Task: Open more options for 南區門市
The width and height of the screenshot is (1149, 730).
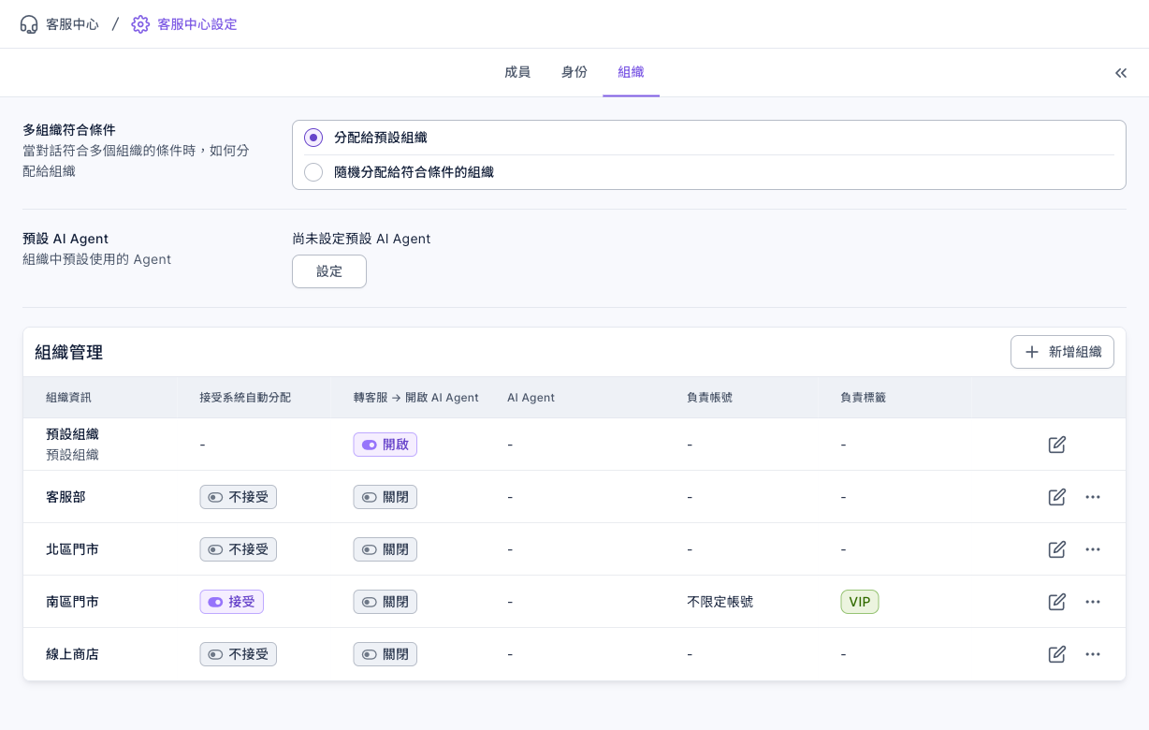Action: (1093, 602)
